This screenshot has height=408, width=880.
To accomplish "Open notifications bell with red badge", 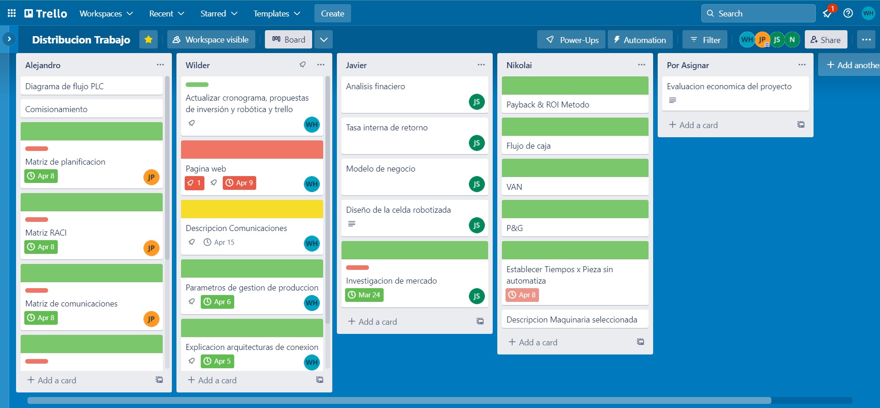I will point(828,13).
